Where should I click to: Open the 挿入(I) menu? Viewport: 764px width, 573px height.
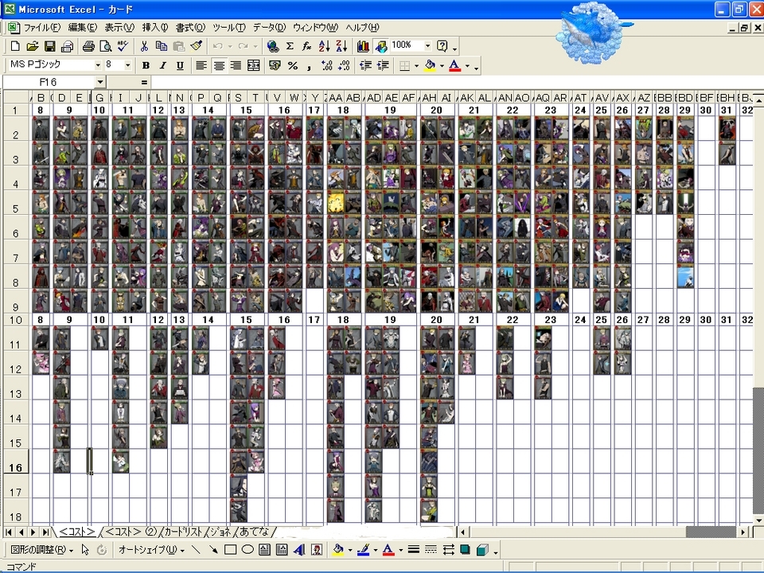pos(155,28)
